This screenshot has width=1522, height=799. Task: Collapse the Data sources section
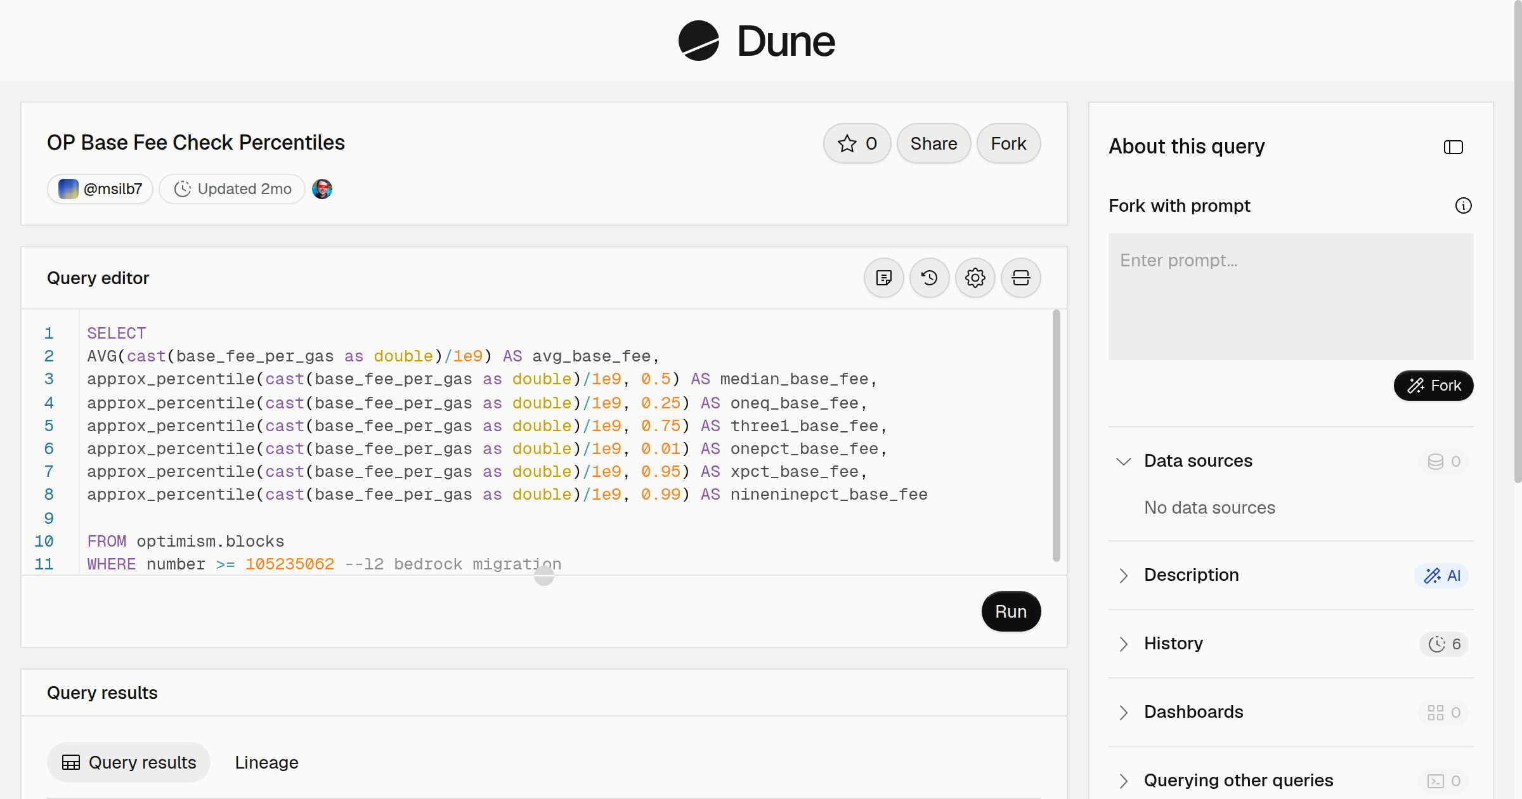coord(1124,461)
